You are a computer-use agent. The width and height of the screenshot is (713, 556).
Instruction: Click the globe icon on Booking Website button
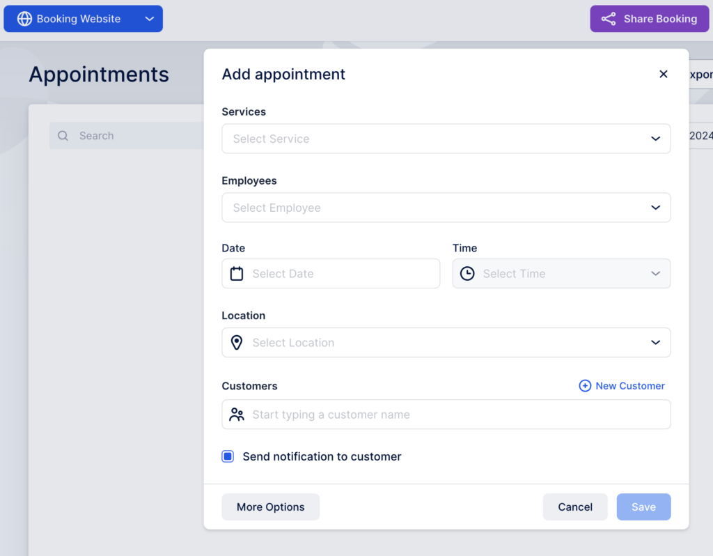coord(24,19)
